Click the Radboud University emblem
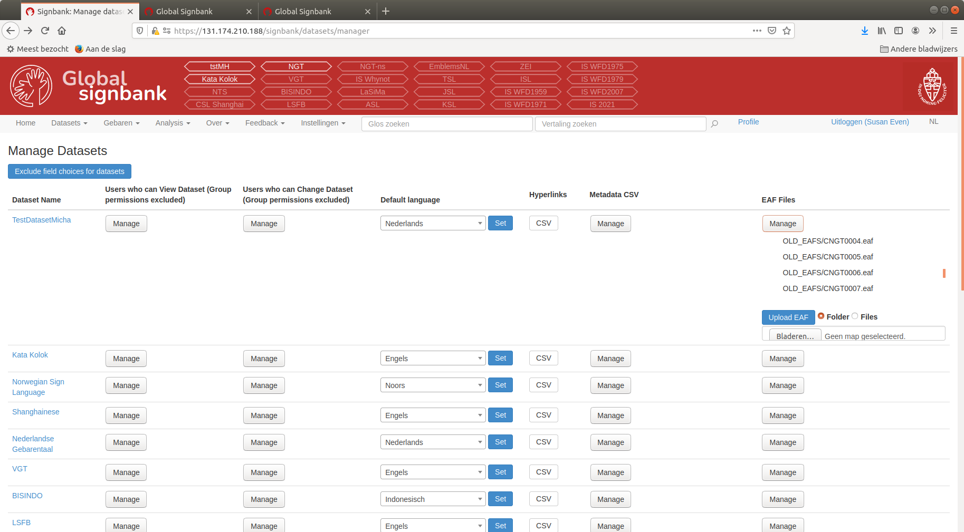 coord(932,85)
